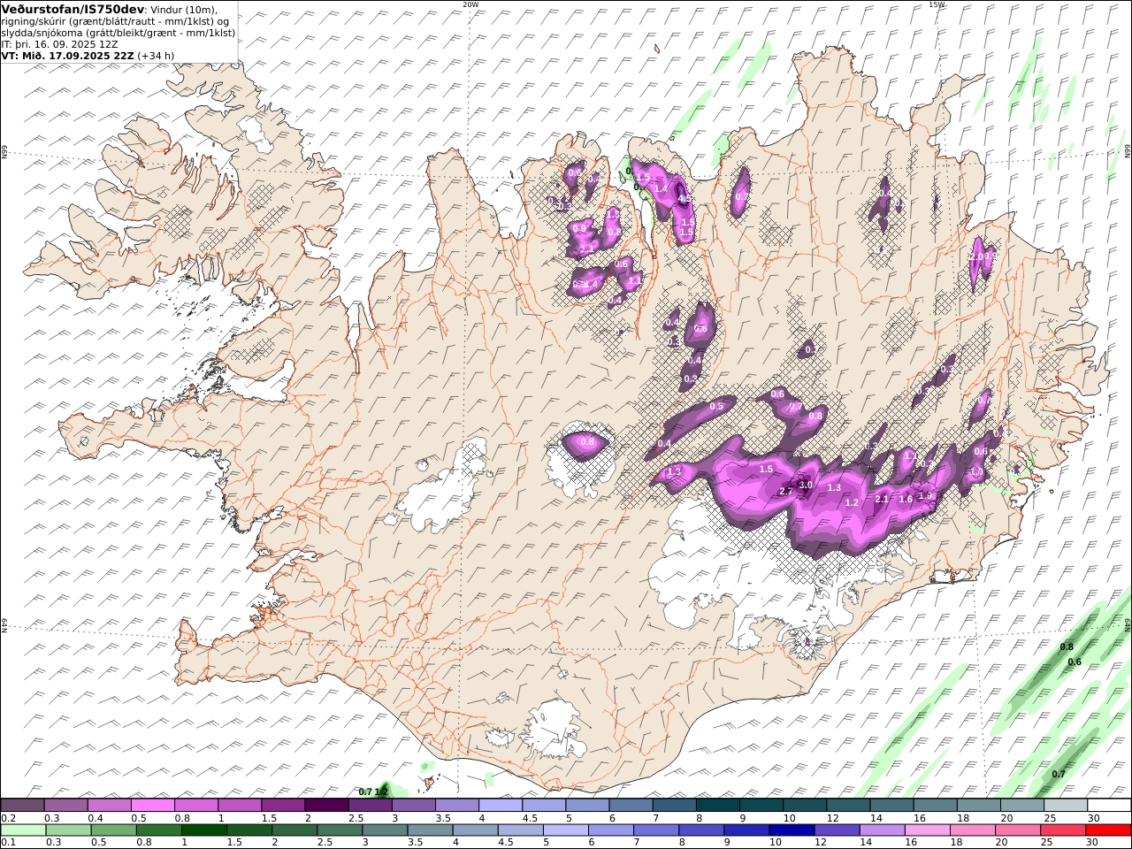Click the lavender swatch above upper-row label 4
The width and height of the screenshot is (1132, 849).
[500, 805]
